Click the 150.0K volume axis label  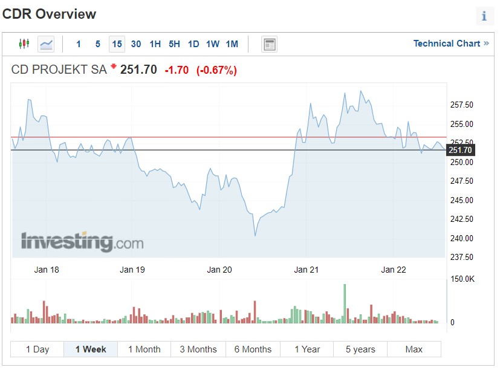click(x=463, y=279)
